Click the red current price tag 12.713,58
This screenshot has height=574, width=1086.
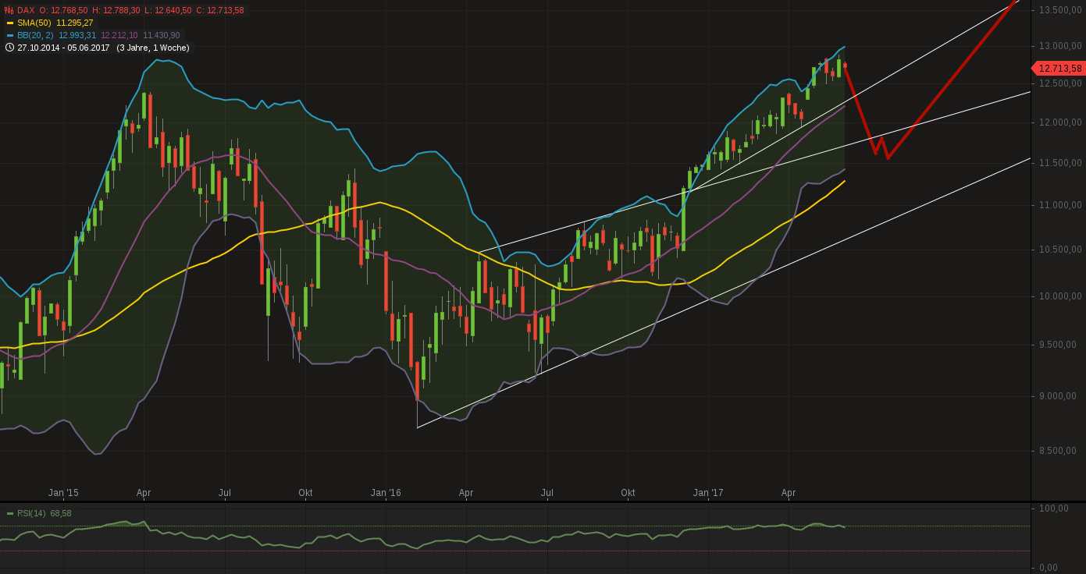[1059, 69]
